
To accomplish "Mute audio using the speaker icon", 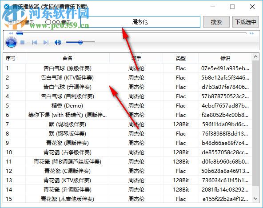I will point(58,42).
